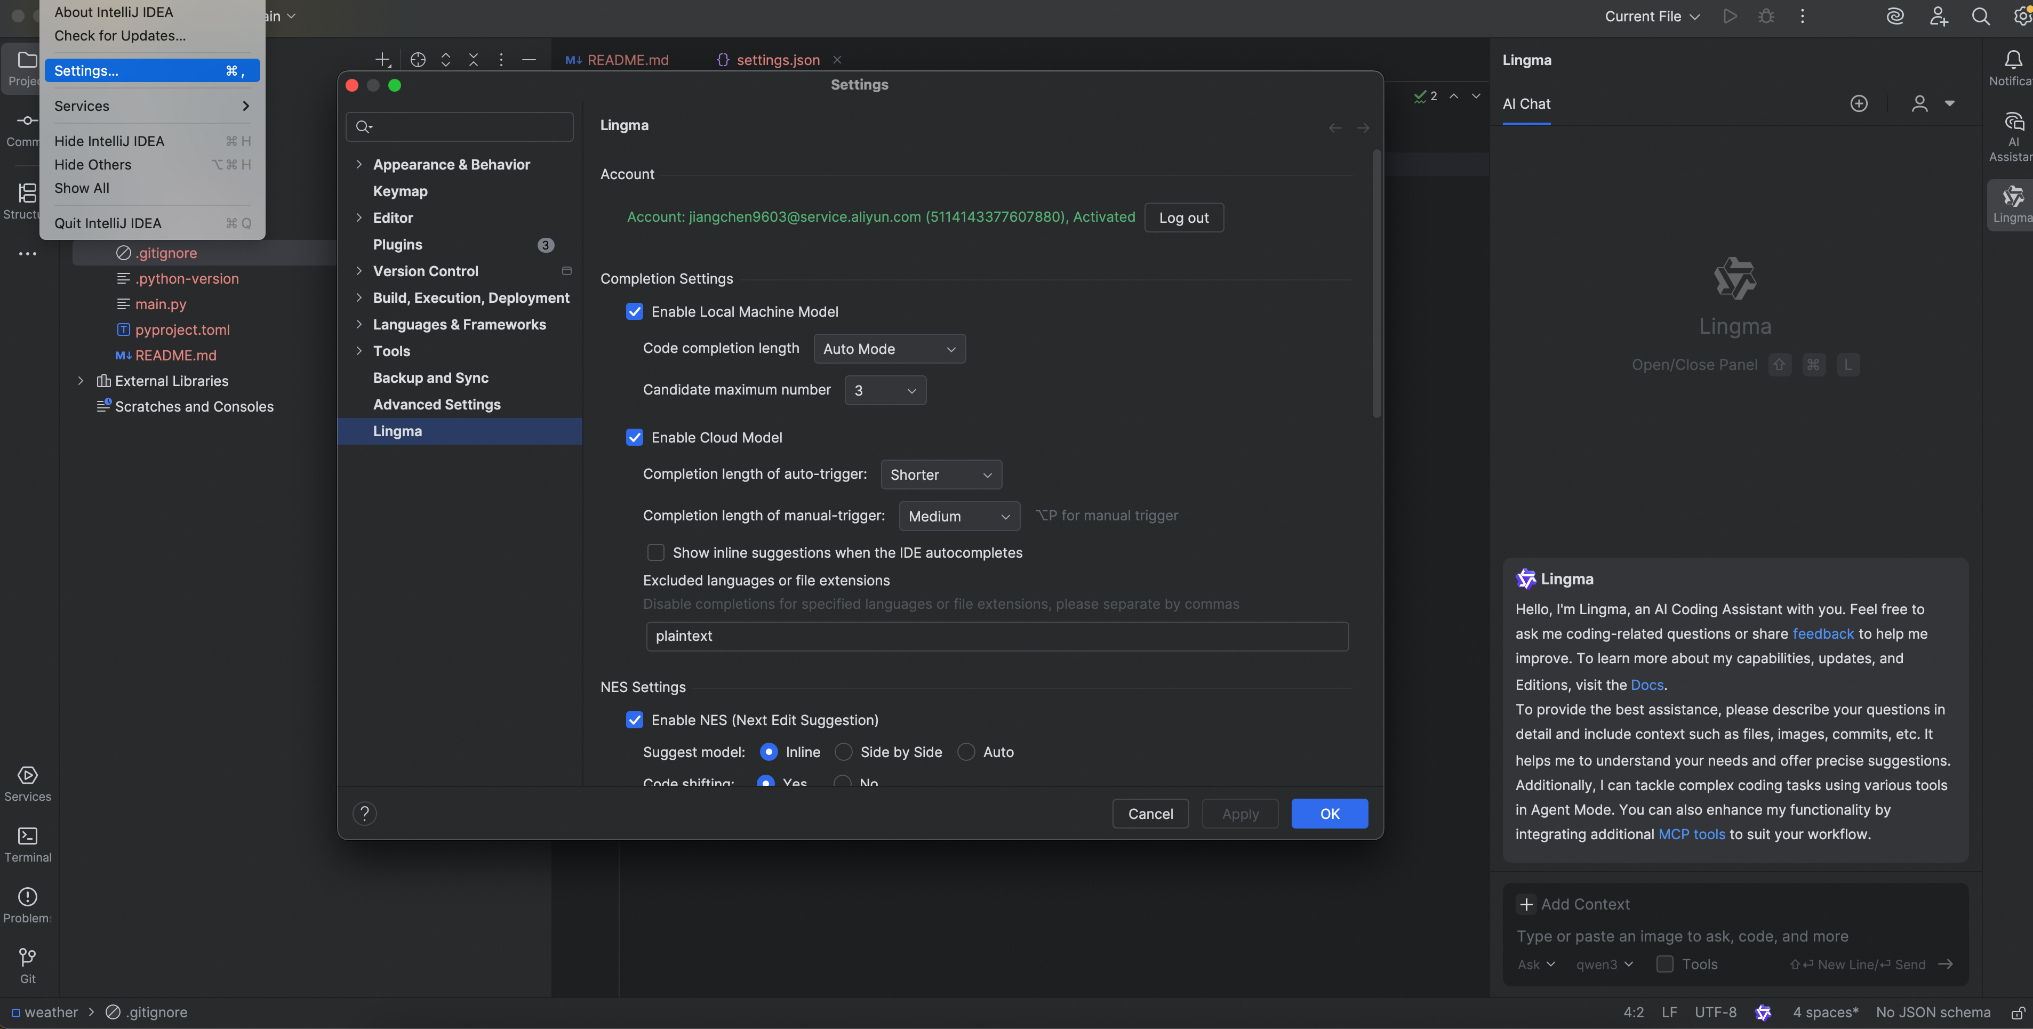Select the Side by Side radio option
This screenshot has width=2033, height=1029.
[843, 752]
